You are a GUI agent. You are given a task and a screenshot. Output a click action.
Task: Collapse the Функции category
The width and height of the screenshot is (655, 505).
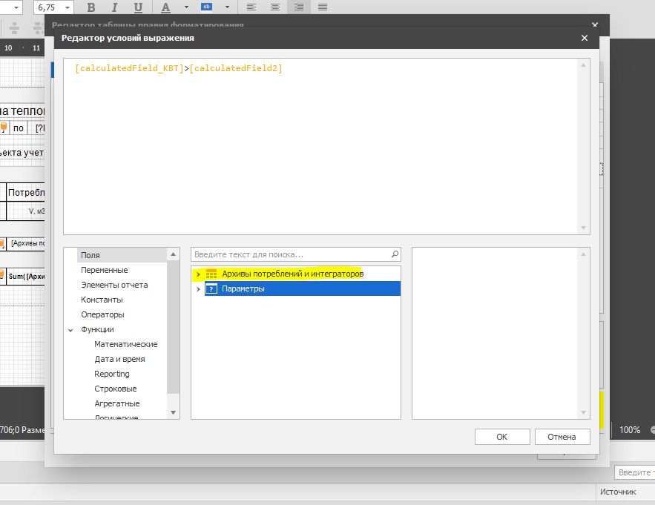pos(71,329)
